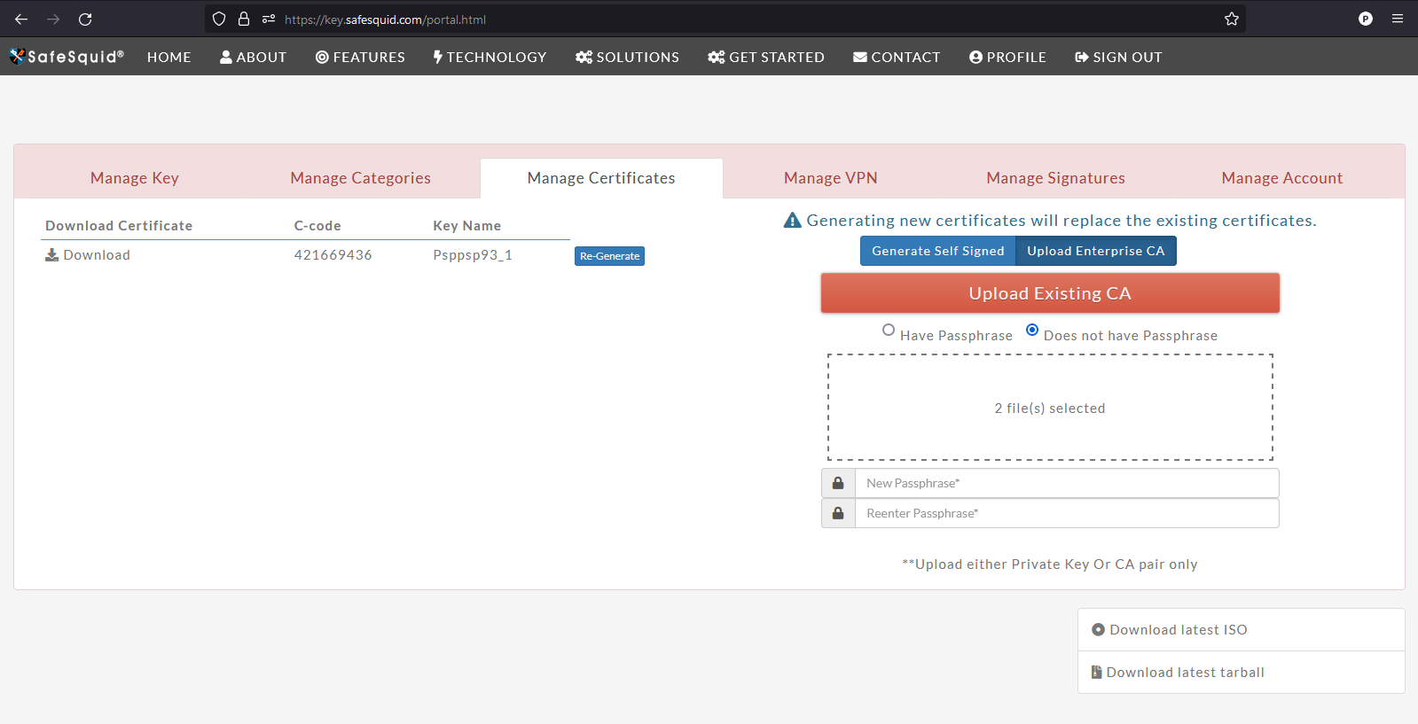1418x724 pixels.
Task: Open the CONTACT menu item
Action: pos(897,57)
